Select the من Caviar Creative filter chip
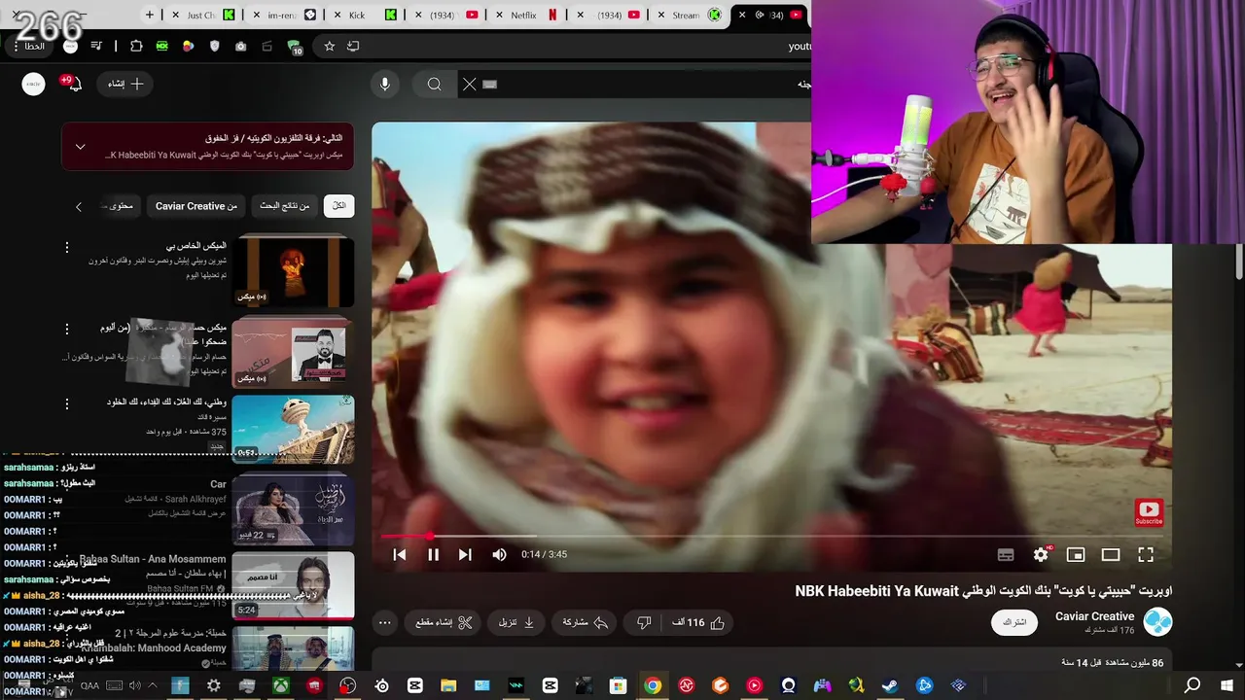Screen dimensions: 1245x700 (x=196, y=206)
